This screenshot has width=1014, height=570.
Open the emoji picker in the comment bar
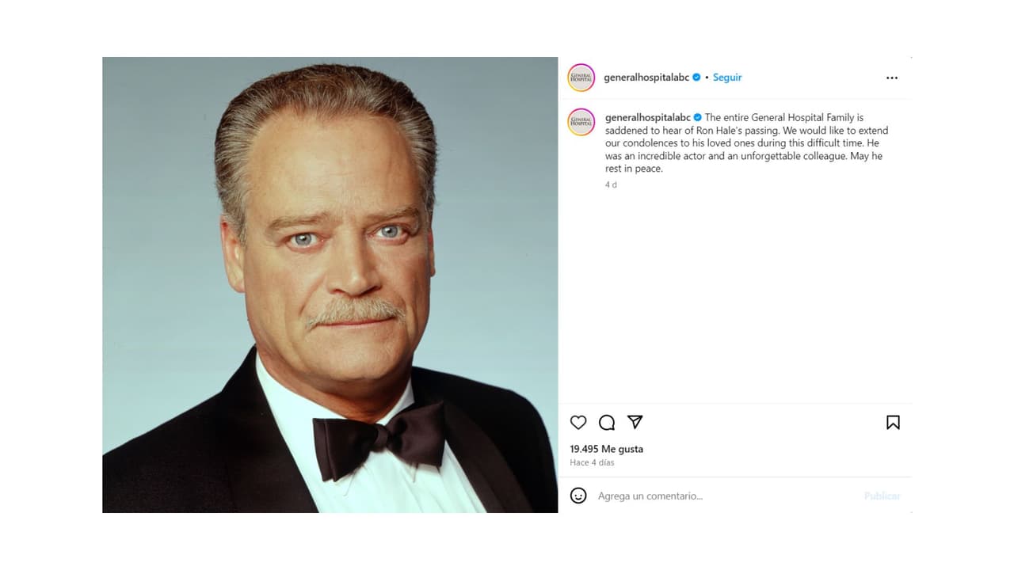(578, 496)
